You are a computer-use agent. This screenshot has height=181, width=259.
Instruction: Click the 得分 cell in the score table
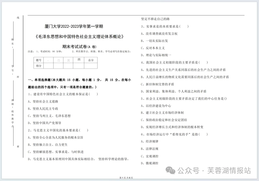point(39,66)
